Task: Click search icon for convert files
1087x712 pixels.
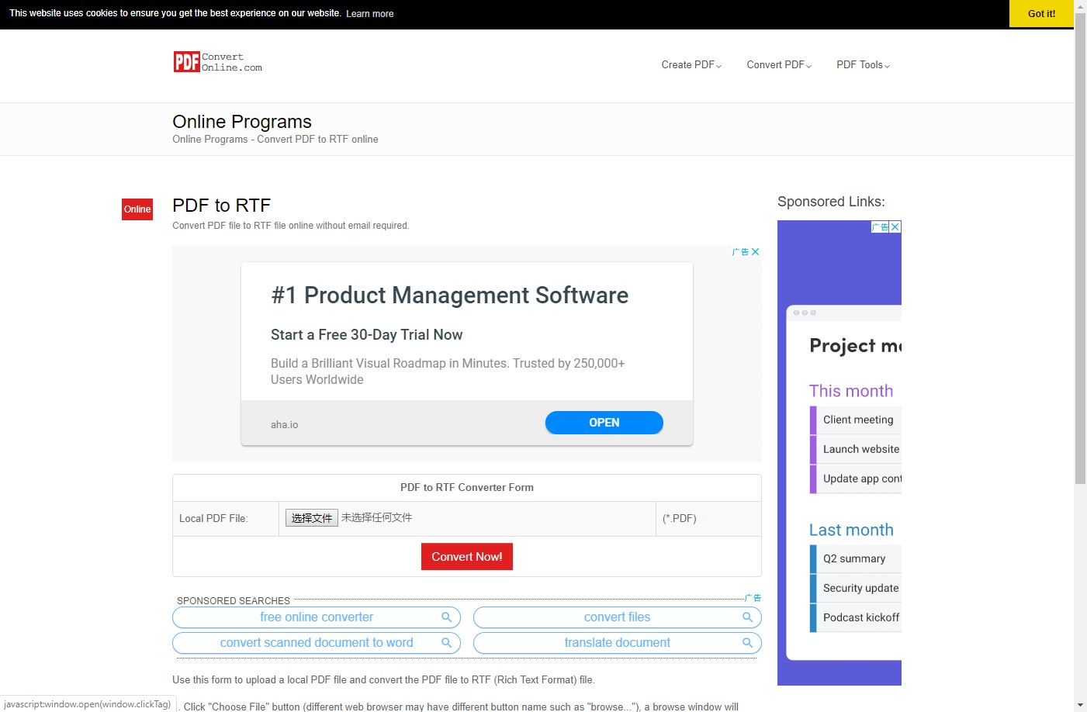Action: 747,617
